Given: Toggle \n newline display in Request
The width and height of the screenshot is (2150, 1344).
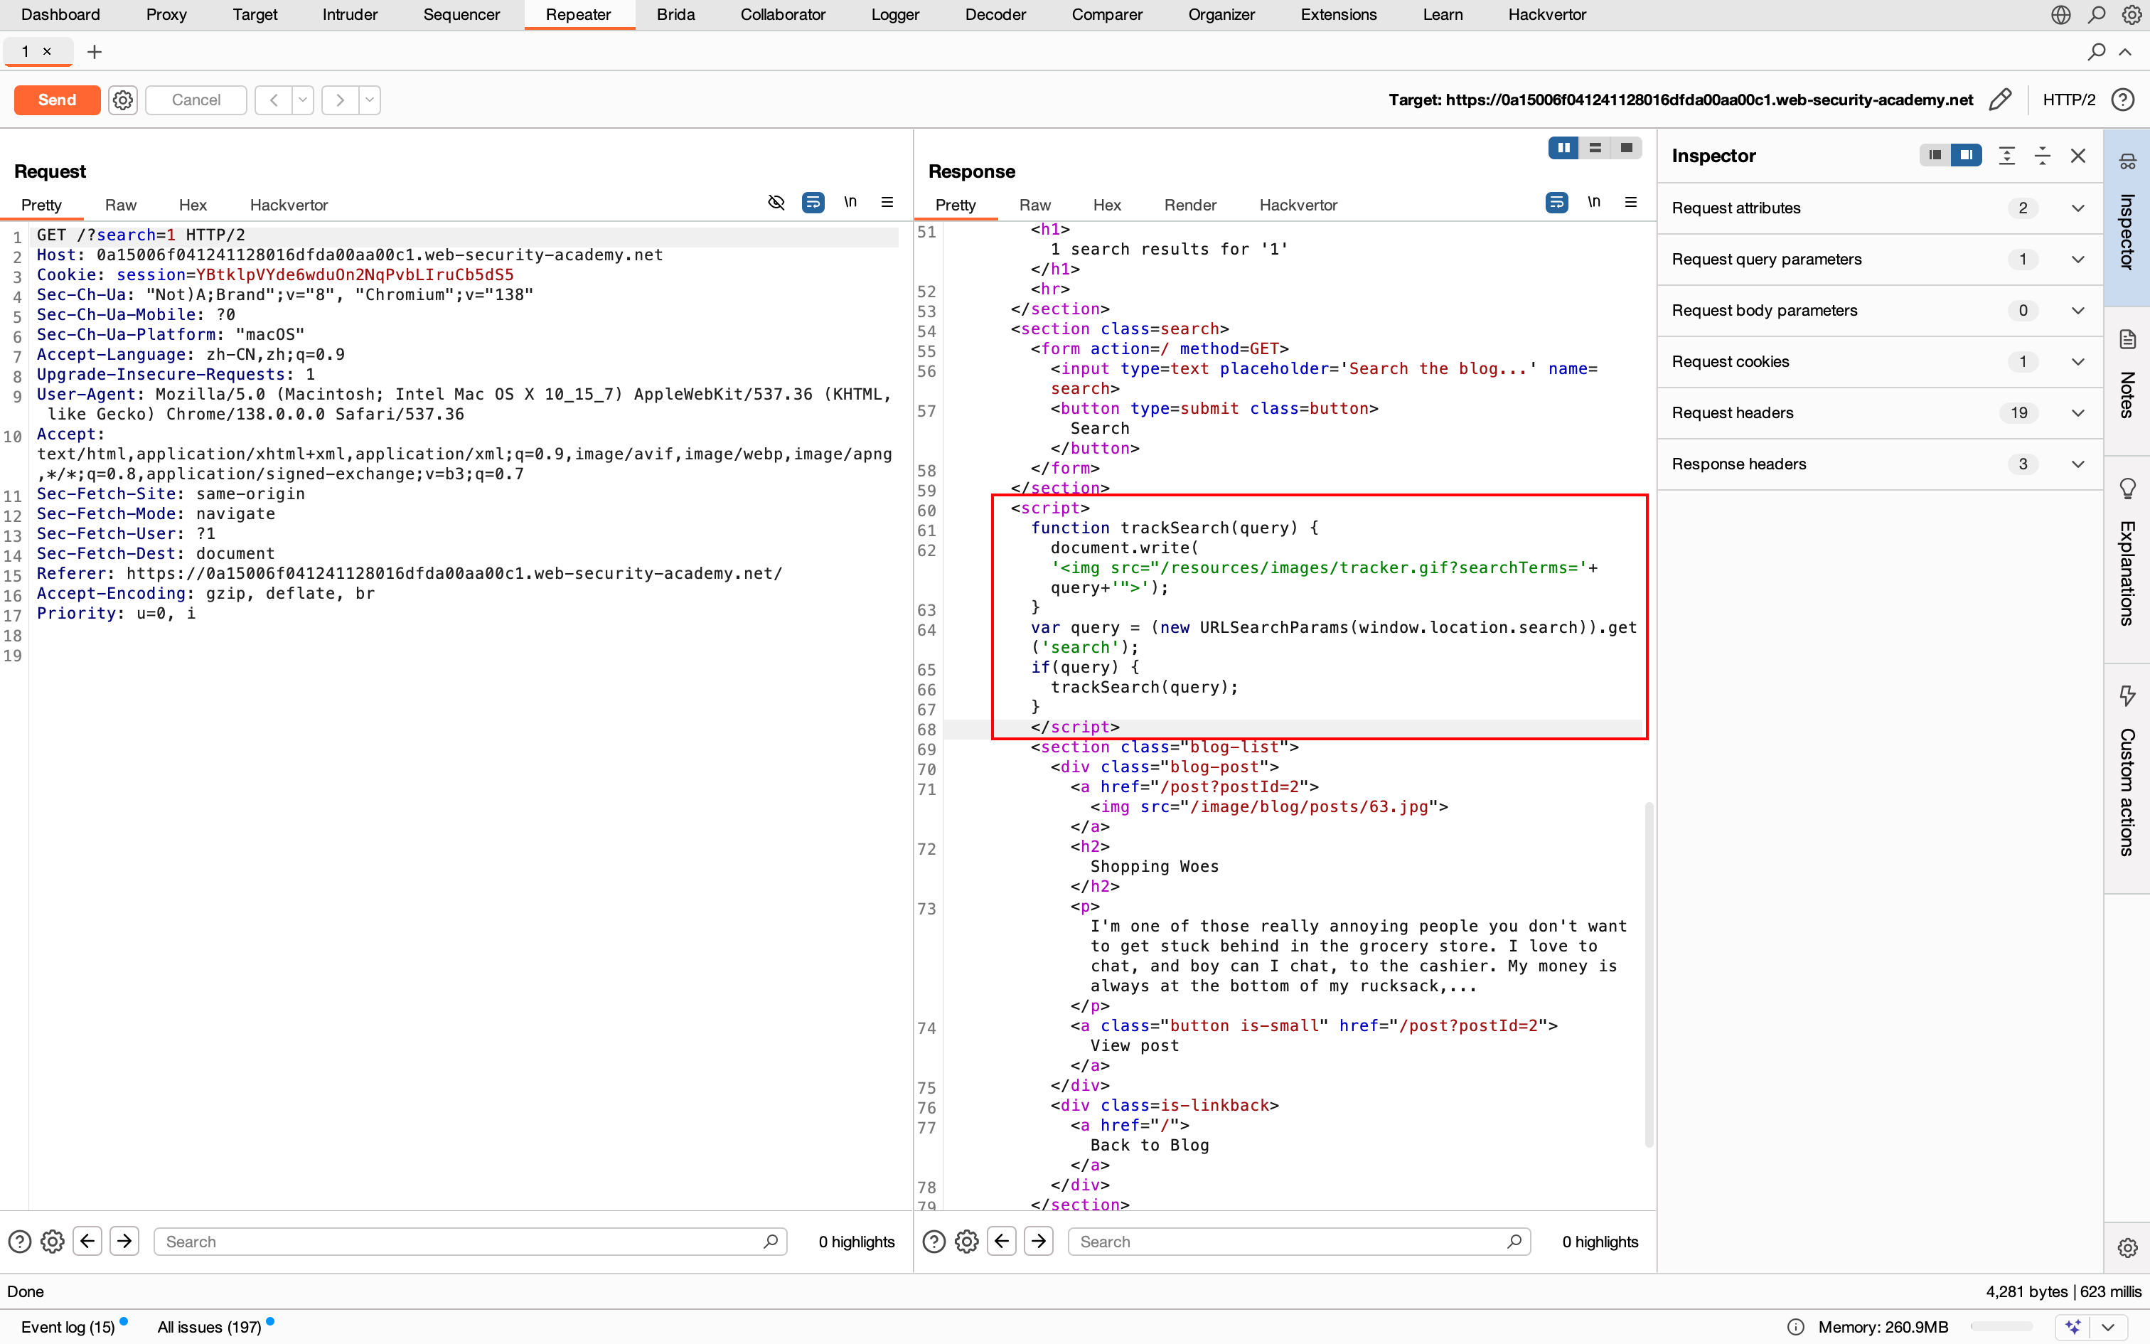Looking at the screenshot, I should 850,203.
